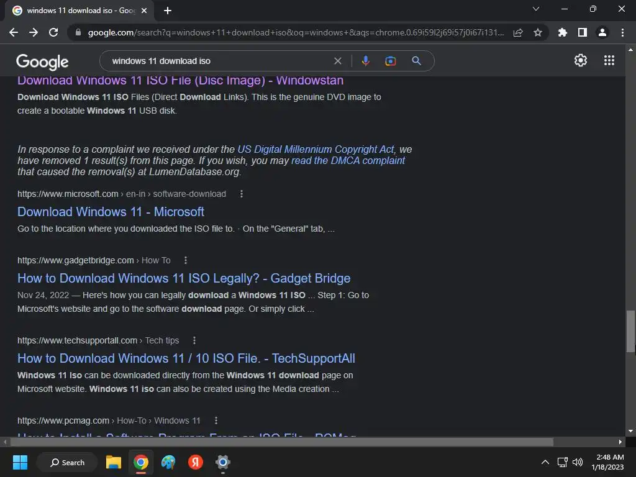Open the Extensions puzzle icon
Viewport: 636px width, 477px height.
pyautogui.click(x=563, y=32)
